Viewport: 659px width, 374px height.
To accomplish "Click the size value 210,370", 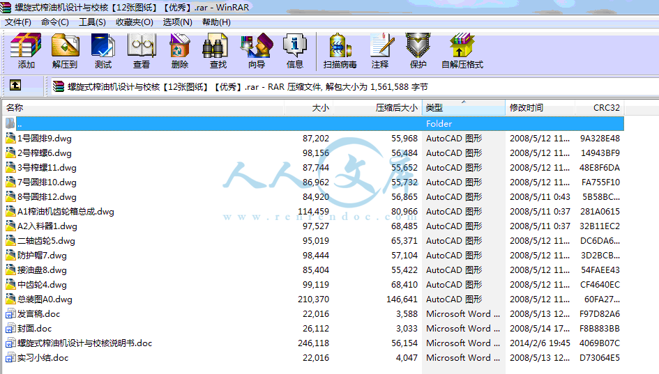I will tap(314, 299).
